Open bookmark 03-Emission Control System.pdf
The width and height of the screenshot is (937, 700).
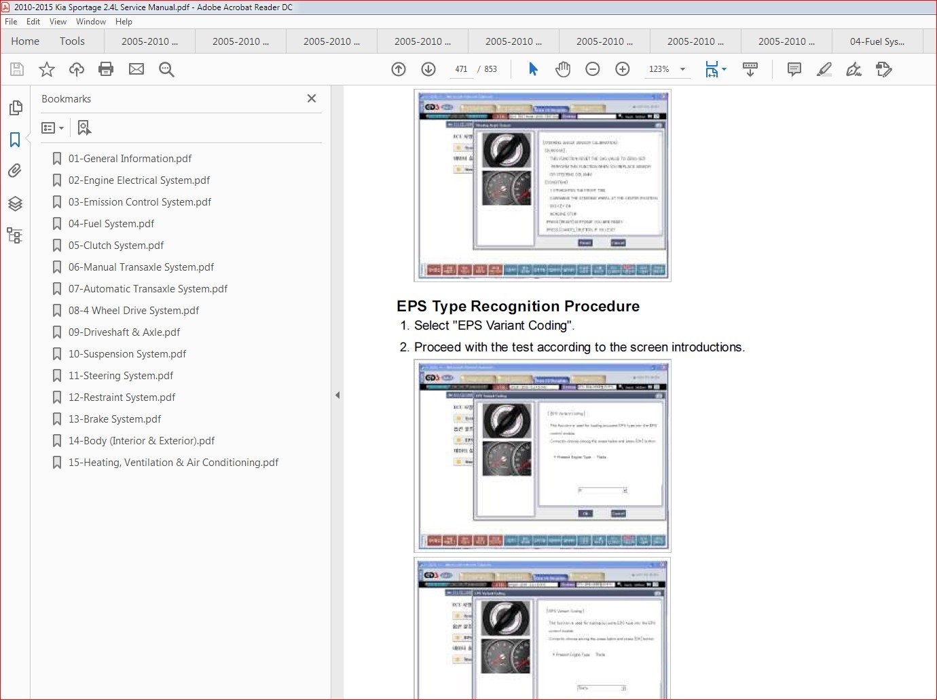pyautogui.click(x=139, y=202)
